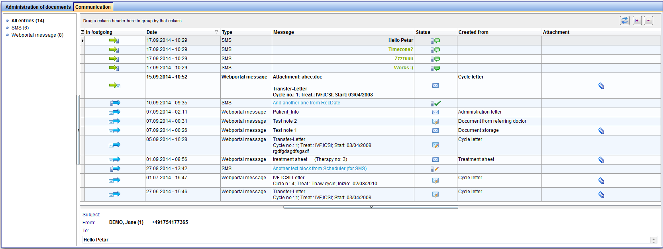Image resolution: width=663 pixels, height=249 pixels.
Task: Select 'Administration letter' cell
Action: (499, 112)
